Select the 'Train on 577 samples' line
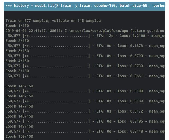The image size is (169, 140). 53,21
